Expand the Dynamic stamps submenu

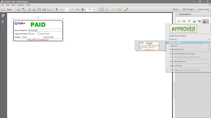(x=188, y=39)
